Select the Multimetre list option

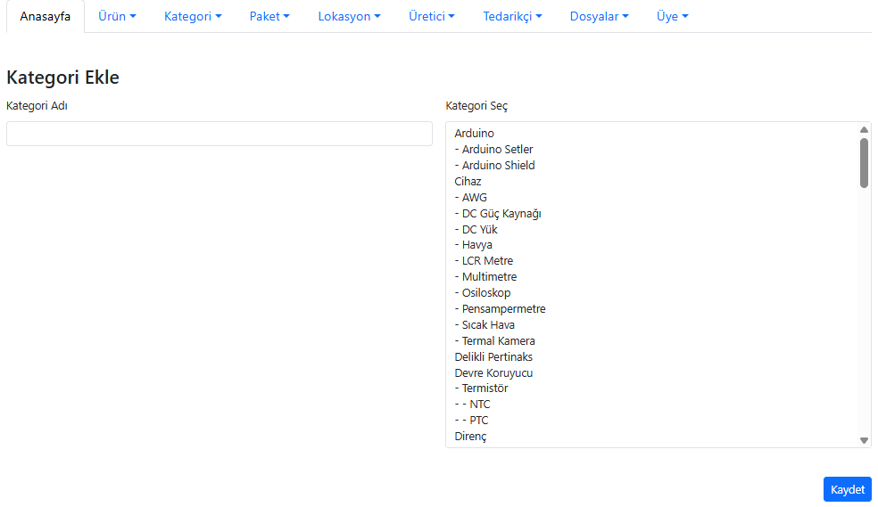click(489, 277)
